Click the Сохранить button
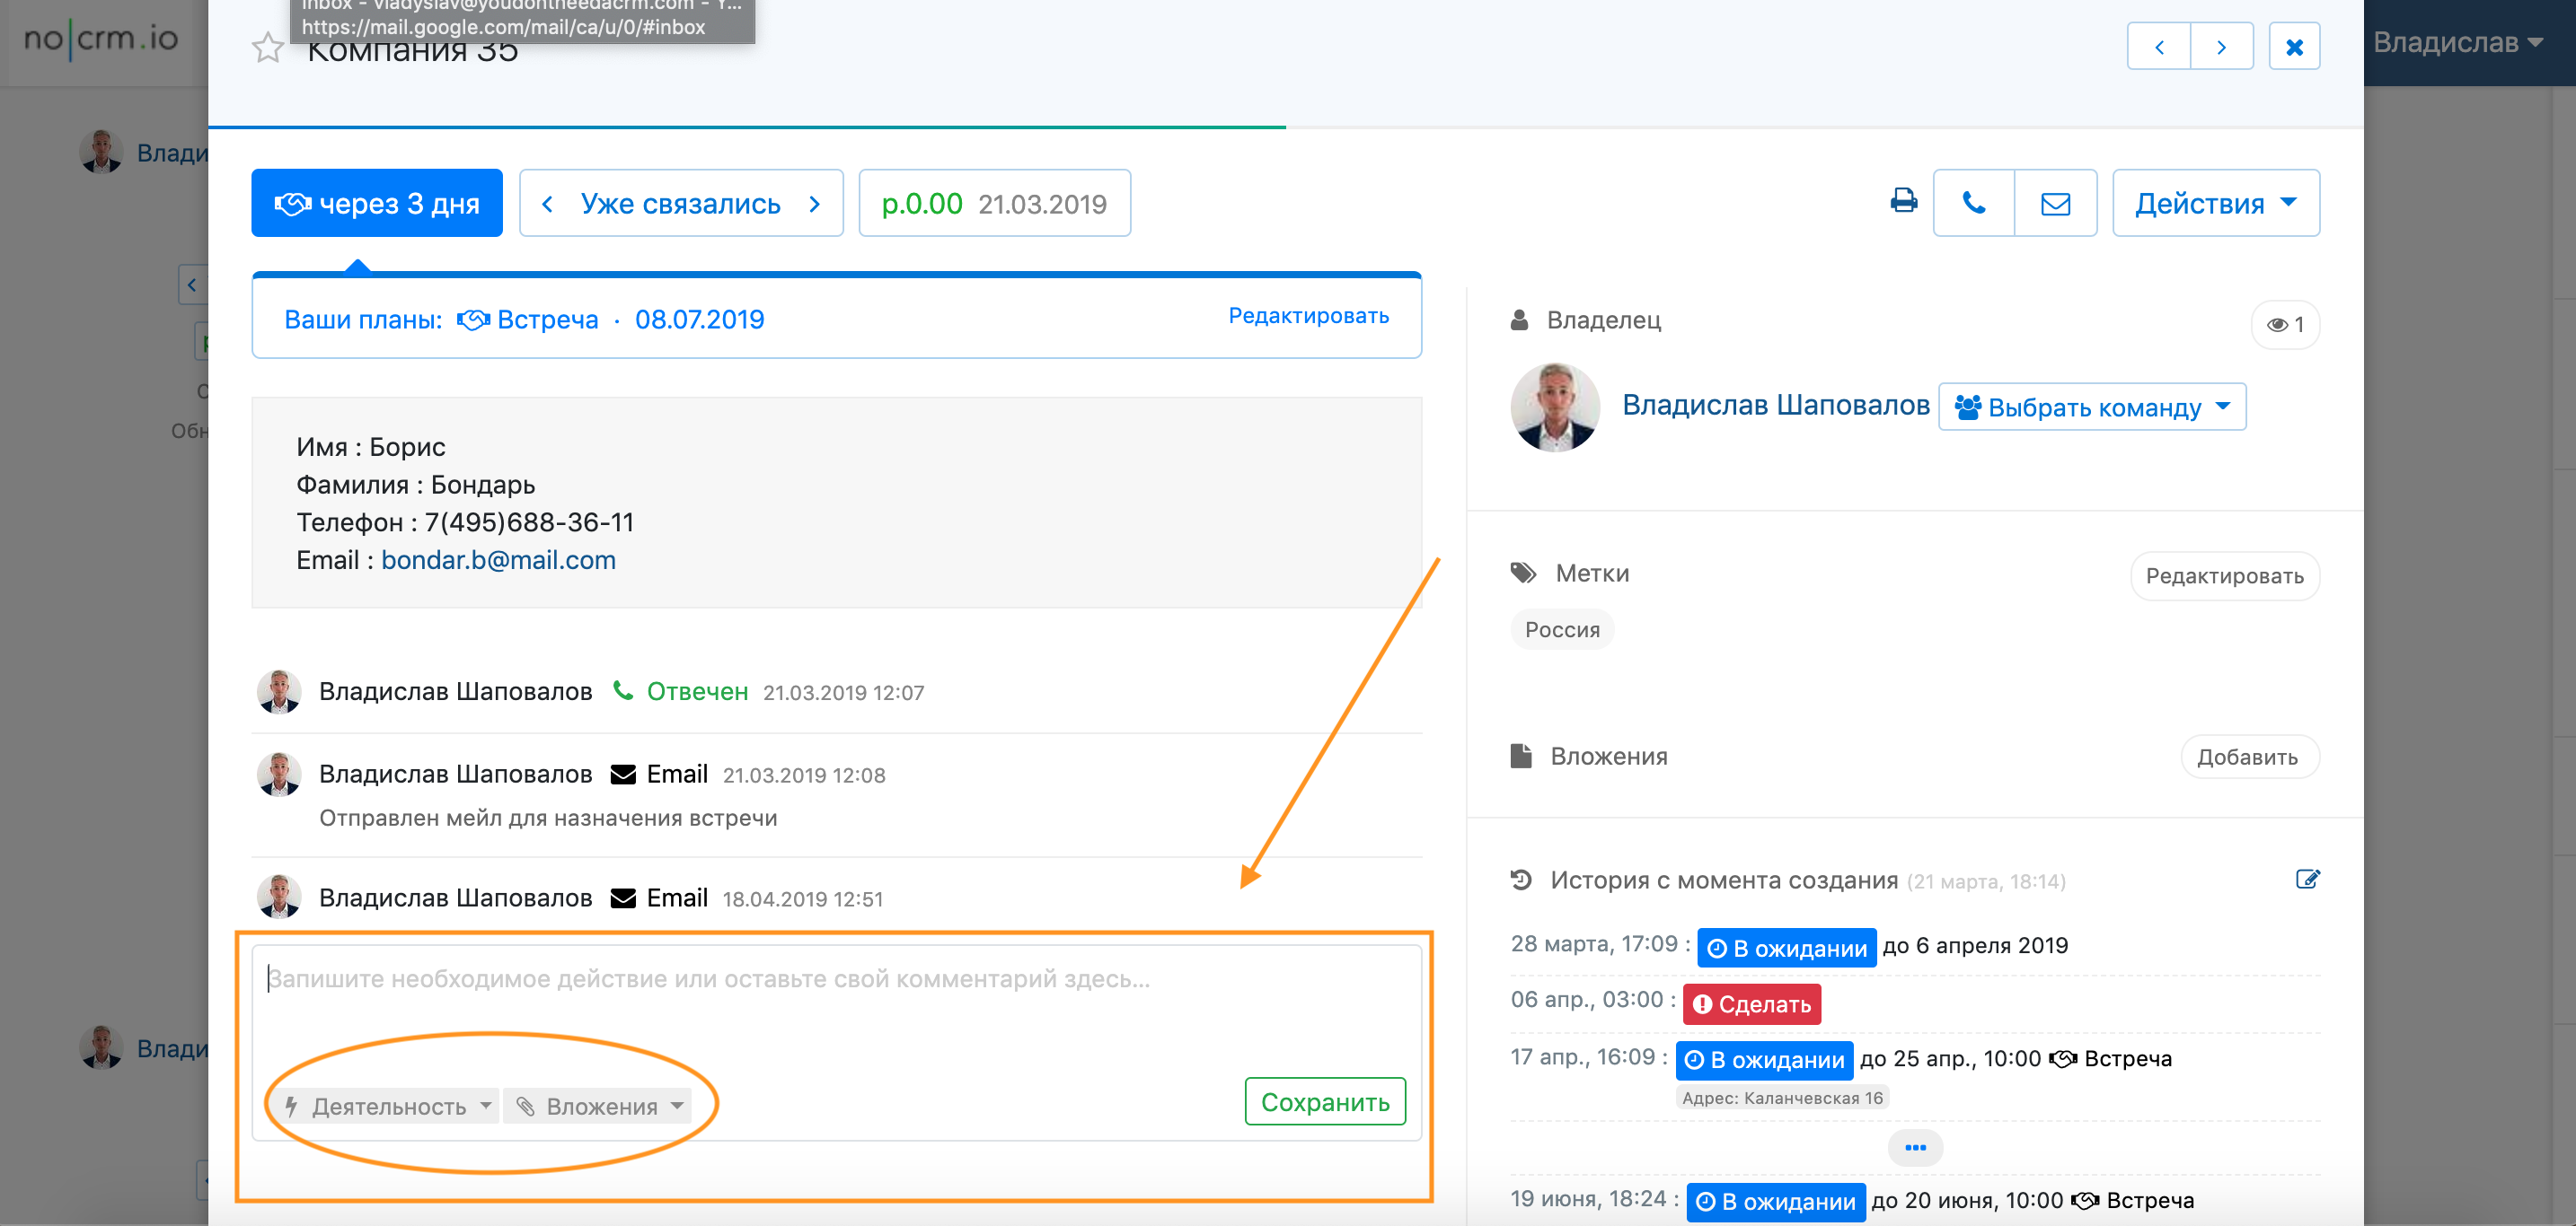Screen dimensions: 2576x1226 [x=1324, y=1101]
